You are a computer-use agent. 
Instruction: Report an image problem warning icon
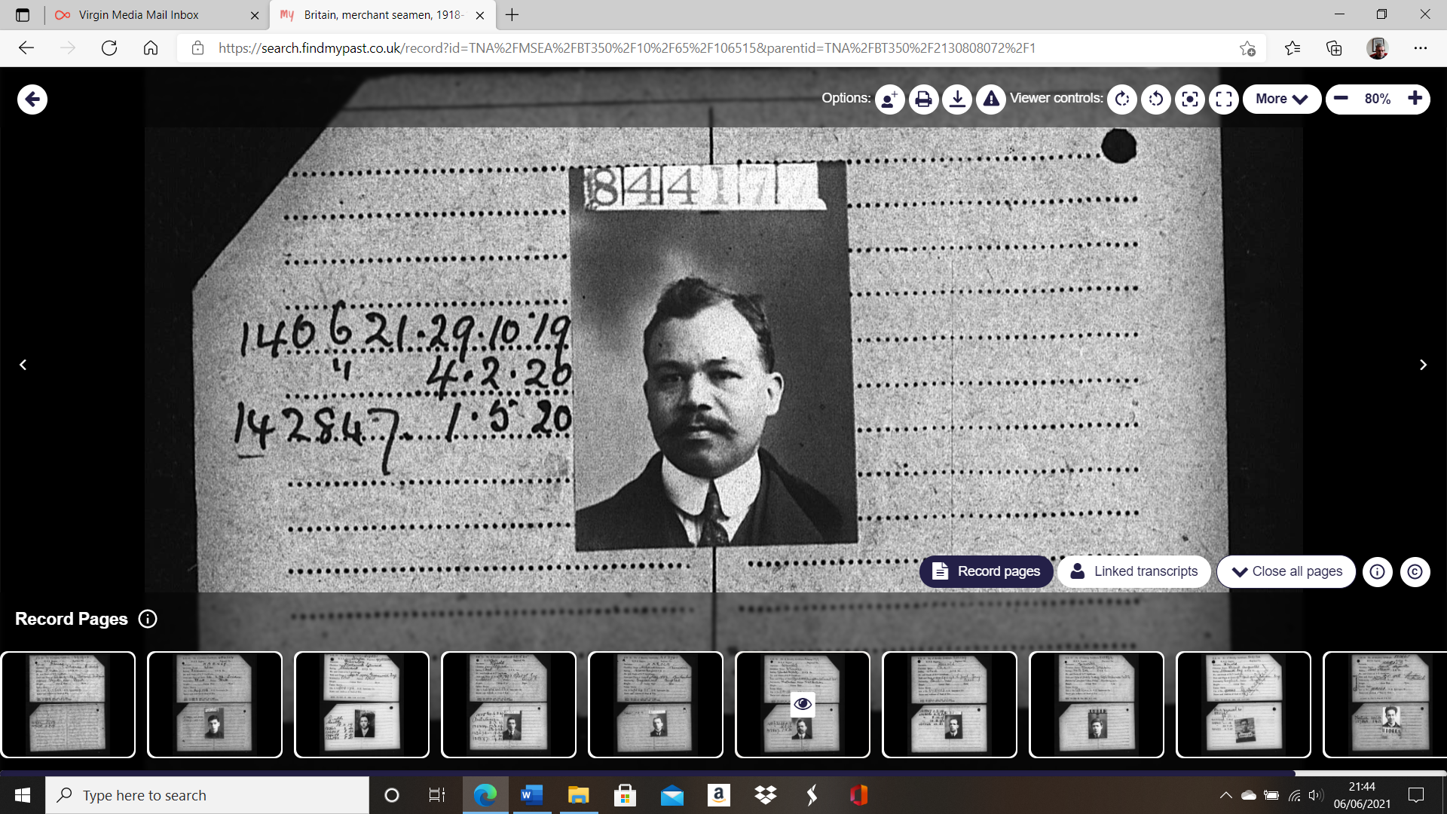(991, 99)
